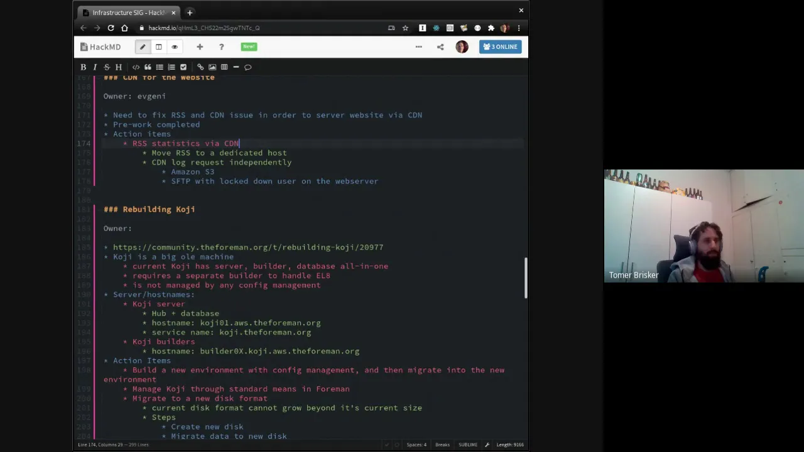Insert a numbered list
This screenshot has width=804, height=452.
[x=171, y=67]
